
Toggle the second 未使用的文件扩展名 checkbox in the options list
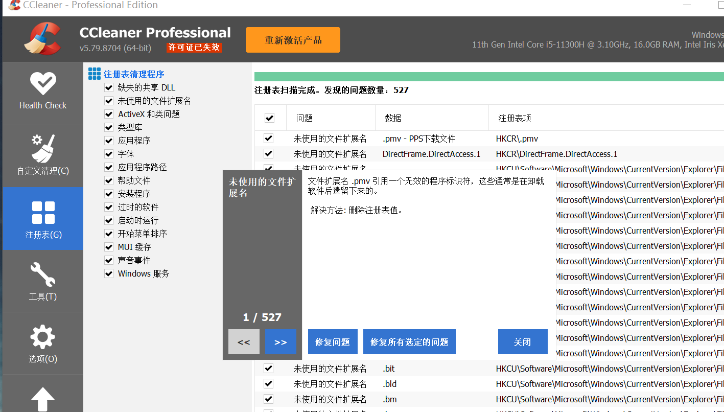(109, 101)
